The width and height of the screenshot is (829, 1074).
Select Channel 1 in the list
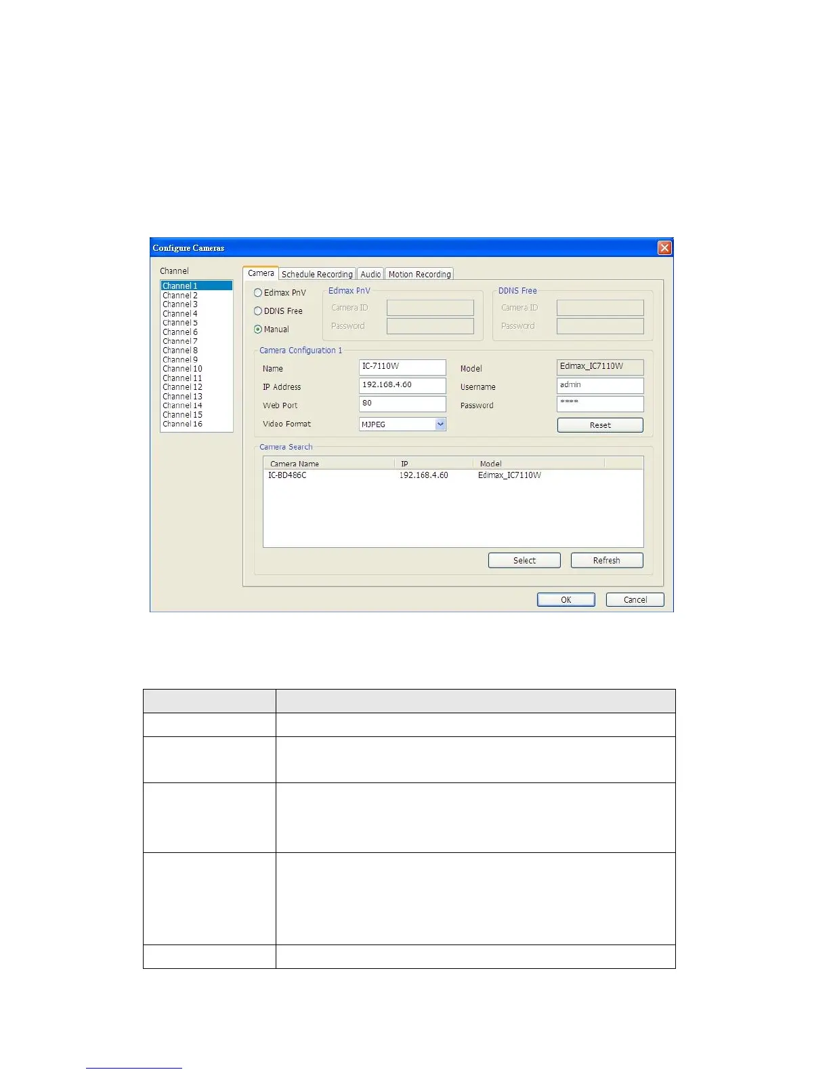196,286
